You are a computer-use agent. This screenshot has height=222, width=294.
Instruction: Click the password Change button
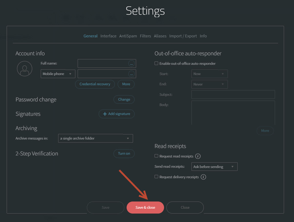click(124, 100)
